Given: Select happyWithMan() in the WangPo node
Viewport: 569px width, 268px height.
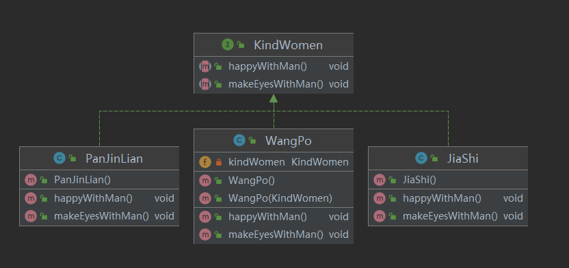Looking at the screenshot, I should (268, 217).
